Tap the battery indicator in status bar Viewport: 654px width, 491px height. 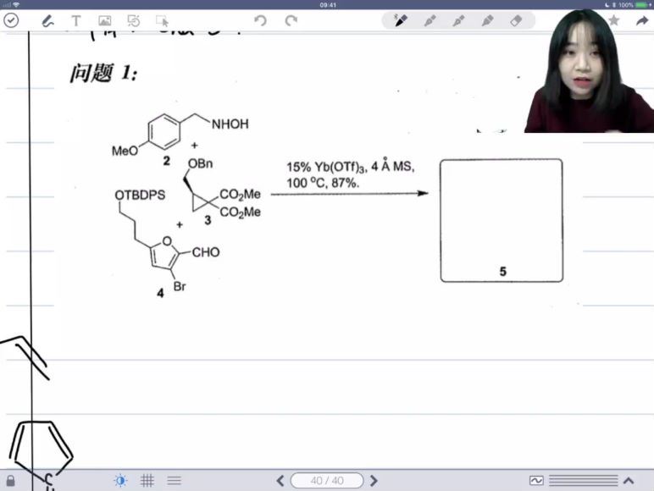(644, 4)
